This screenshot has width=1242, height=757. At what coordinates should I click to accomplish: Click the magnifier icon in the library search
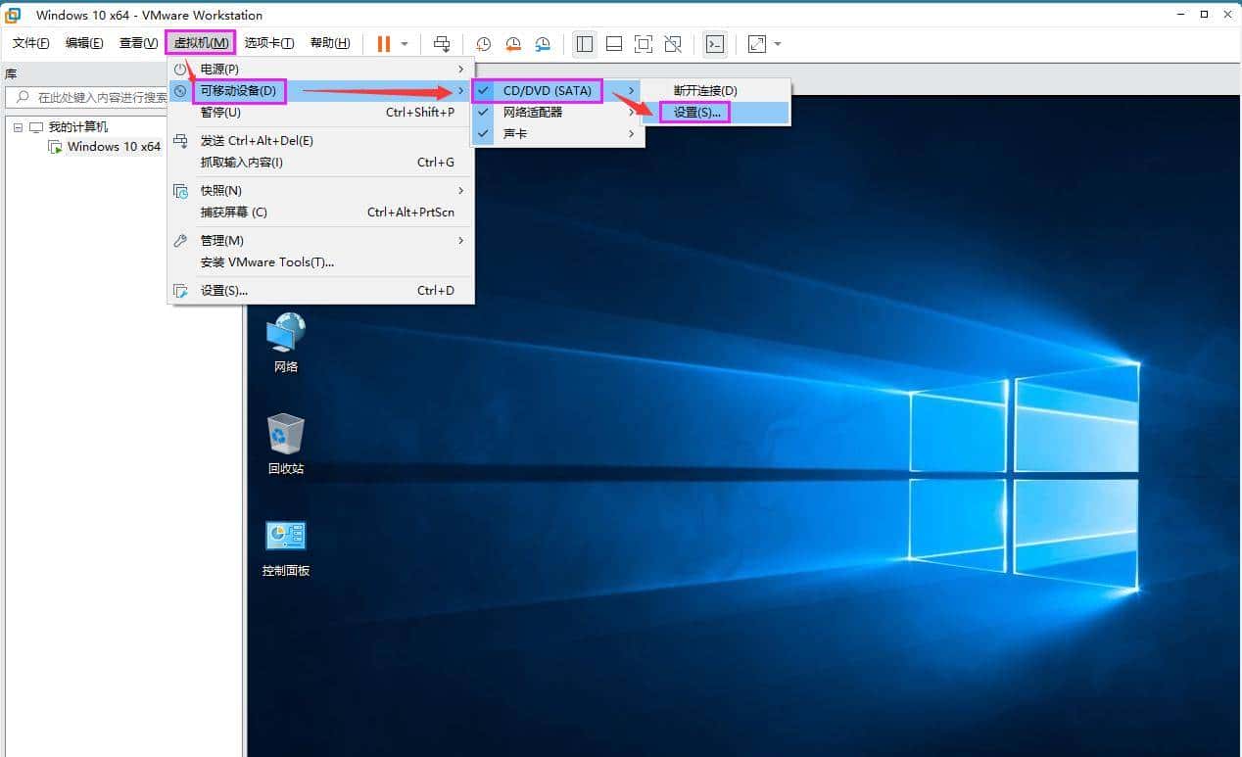23,98
